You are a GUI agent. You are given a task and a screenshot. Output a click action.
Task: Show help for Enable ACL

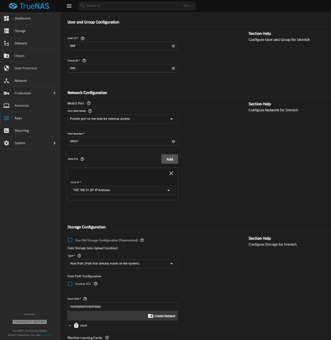click(x=96, y=284)
